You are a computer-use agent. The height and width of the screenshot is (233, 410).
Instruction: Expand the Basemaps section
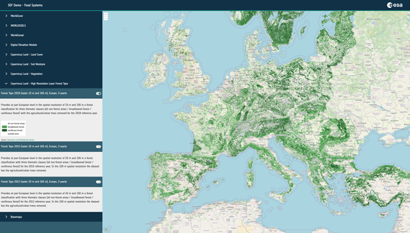point(51,217)
